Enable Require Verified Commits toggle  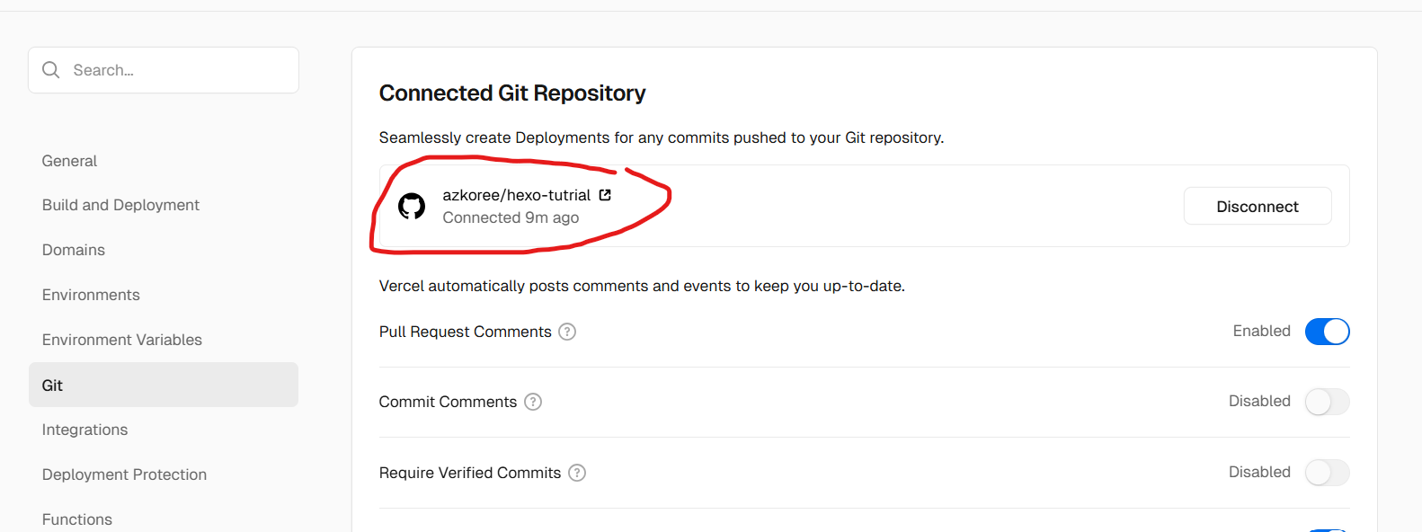[x=1327, y=473]
